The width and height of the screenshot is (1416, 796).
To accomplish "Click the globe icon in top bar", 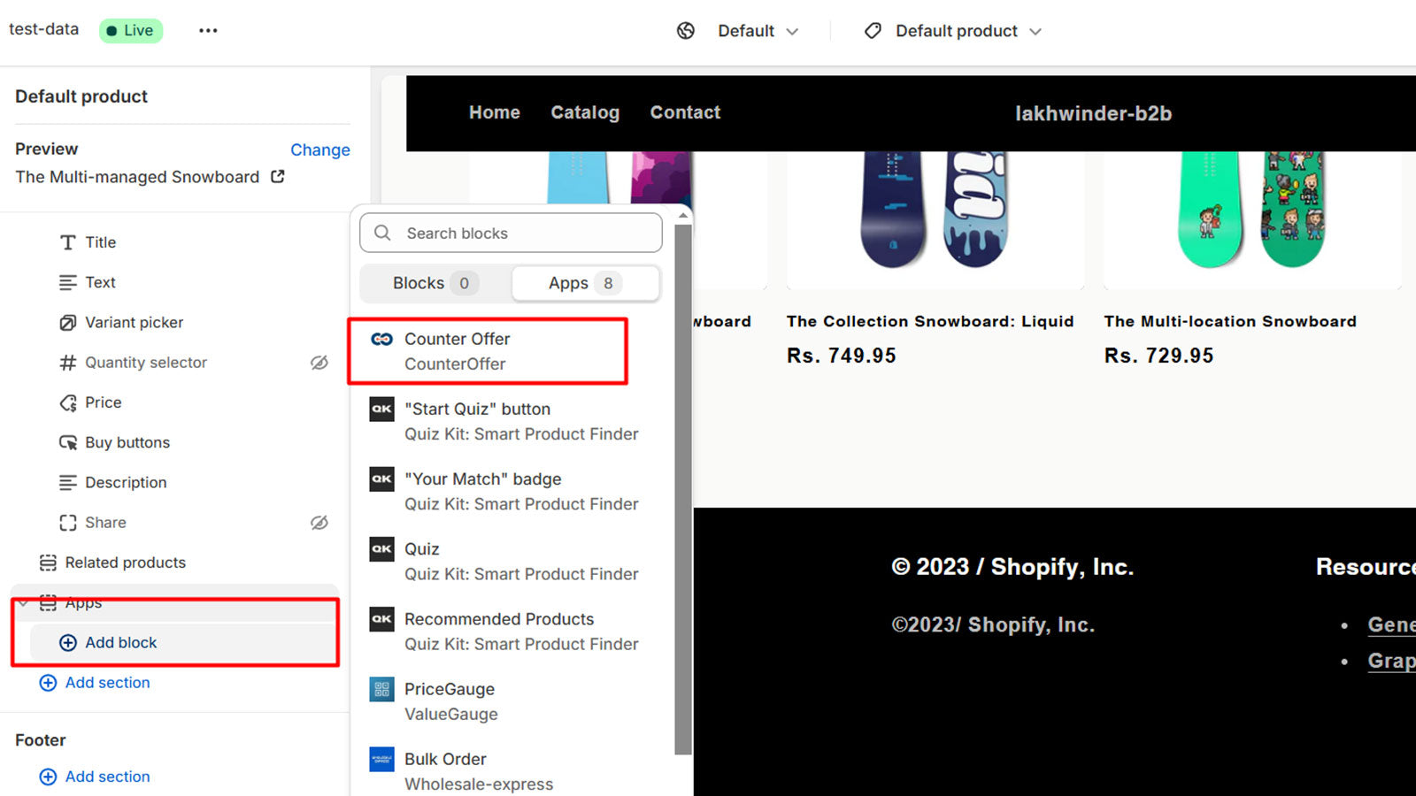I will point(686,31).
